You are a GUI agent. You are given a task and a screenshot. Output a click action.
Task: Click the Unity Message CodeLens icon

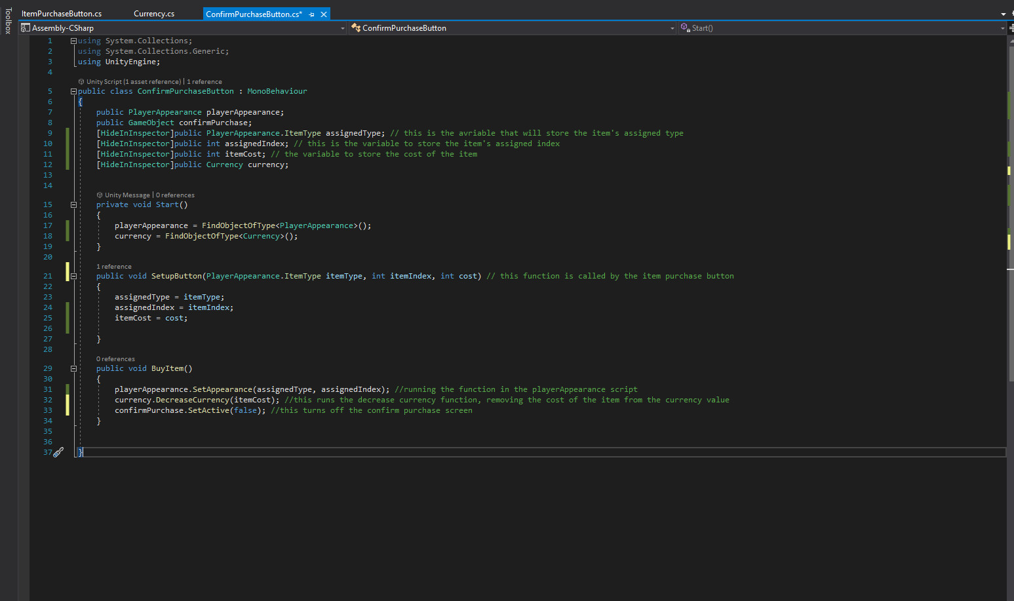click(x=100, y=195)
